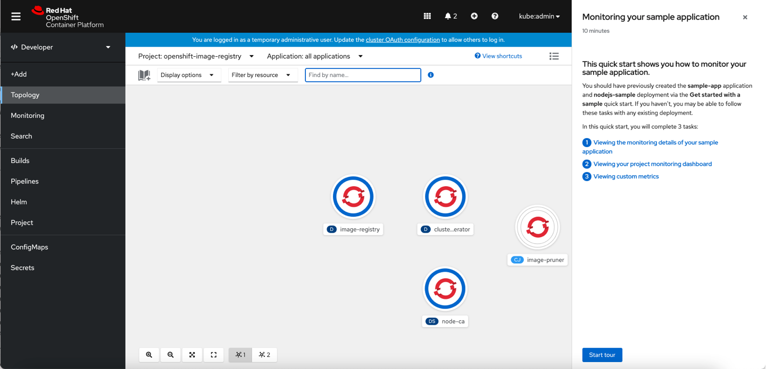
Task: Open task 1 Viewing the monitoring details
Action: (x=650, y=147)
